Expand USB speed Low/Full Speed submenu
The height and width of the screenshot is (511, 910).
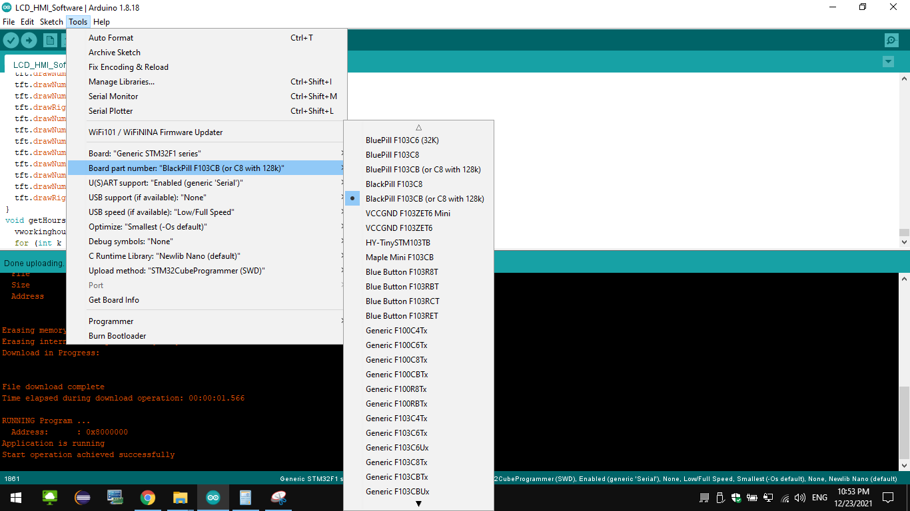click(207, 212)
